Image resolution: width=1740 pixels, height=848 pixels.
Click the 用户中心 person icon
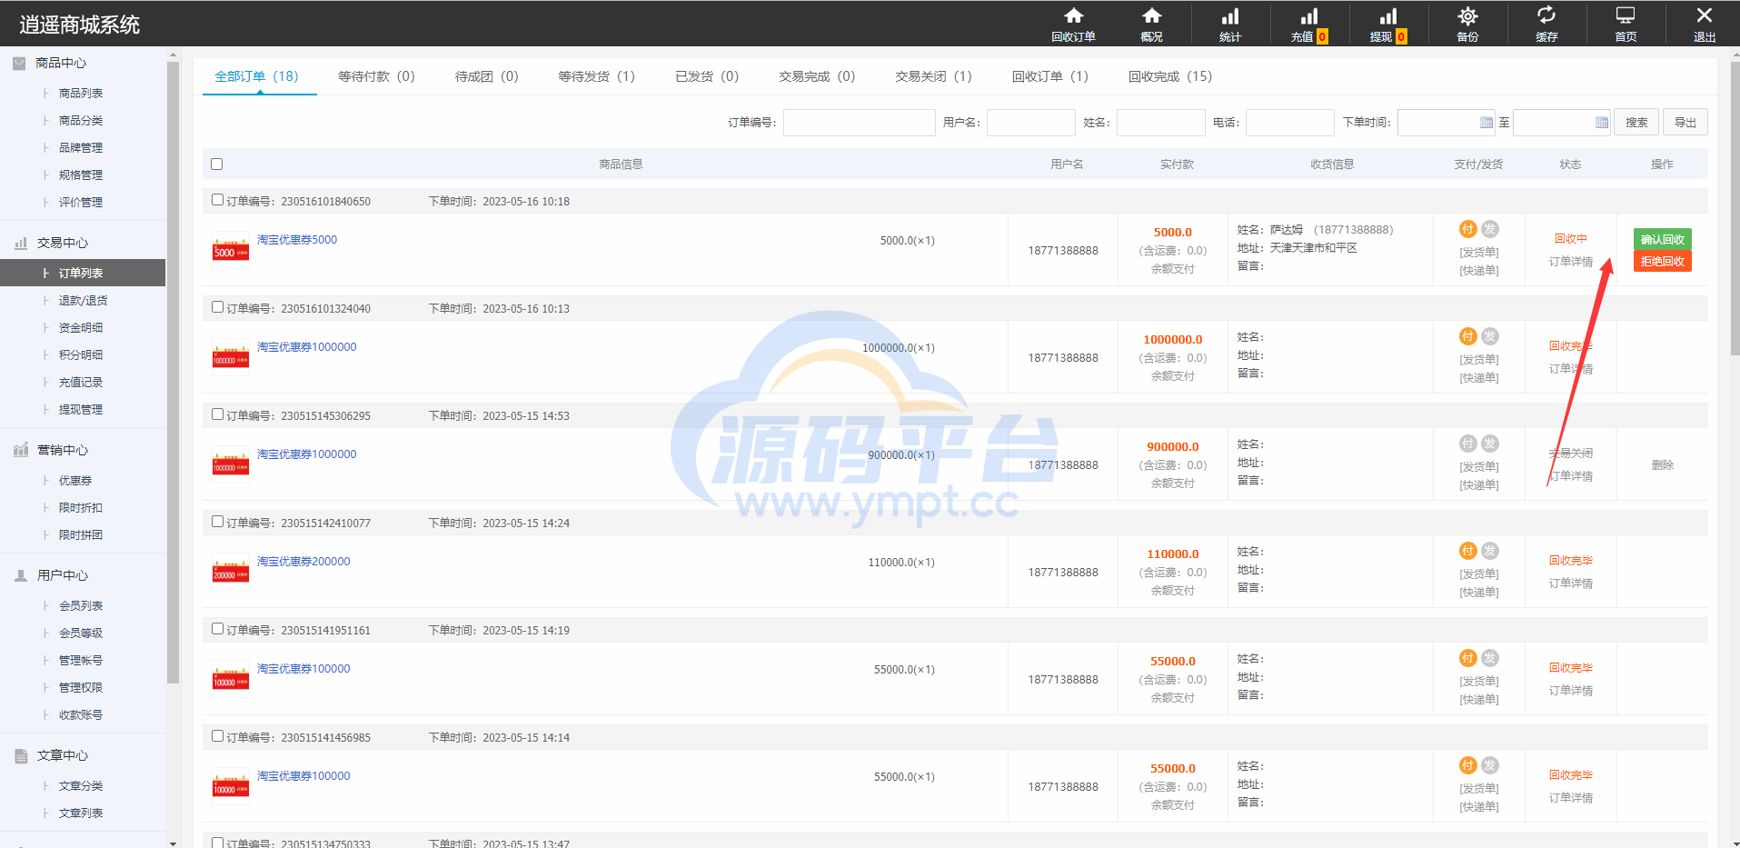pyautogui.click(x=20, y=575)
